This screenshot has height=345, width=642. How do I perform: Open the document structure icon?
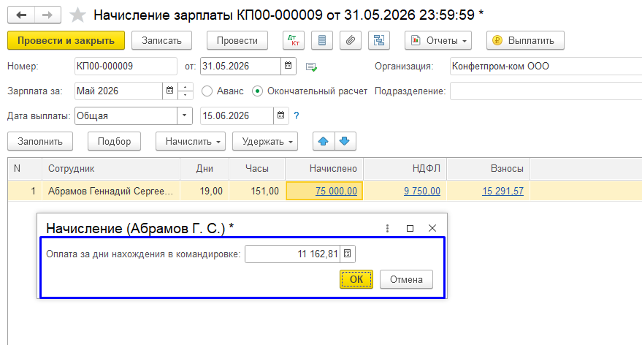(x=379, y=40)
